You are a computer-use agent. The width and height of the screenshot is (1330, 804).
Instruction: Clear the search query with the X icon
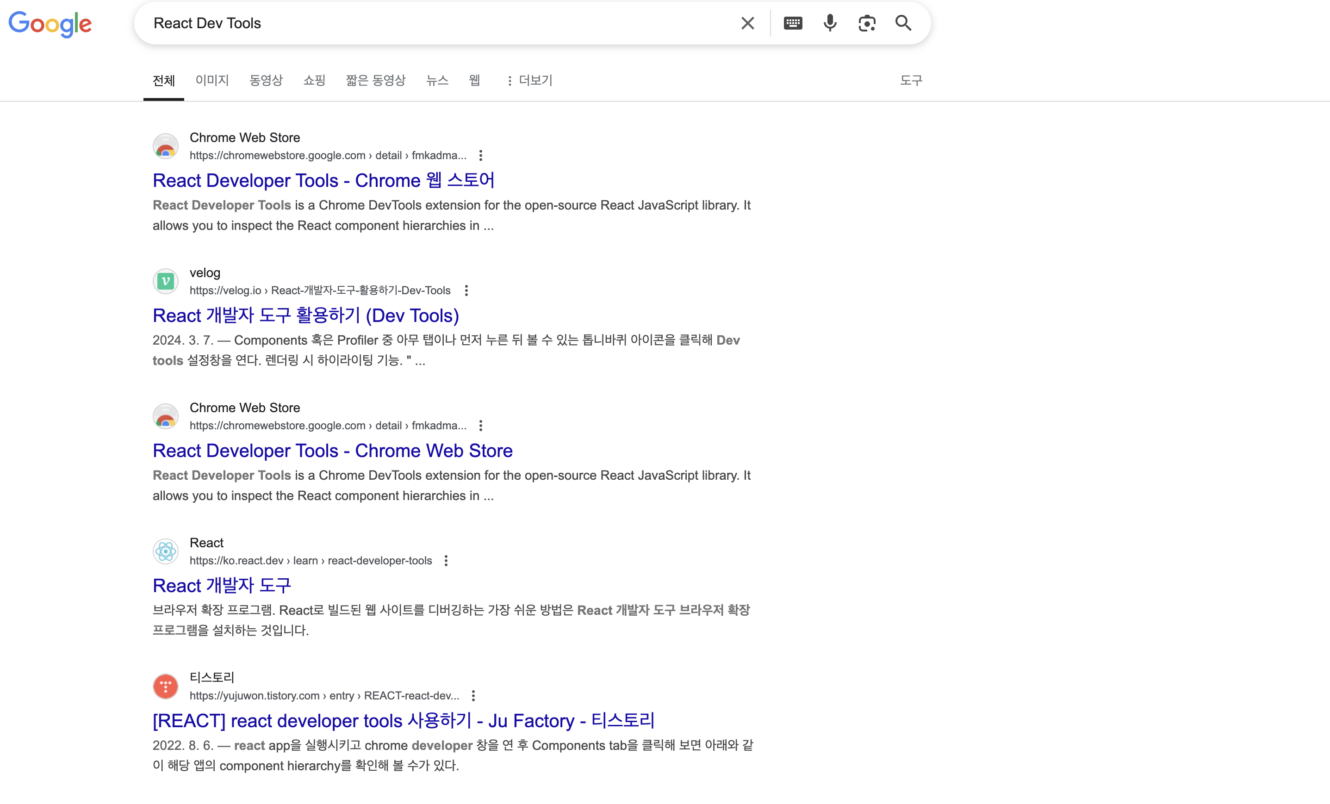747,23
